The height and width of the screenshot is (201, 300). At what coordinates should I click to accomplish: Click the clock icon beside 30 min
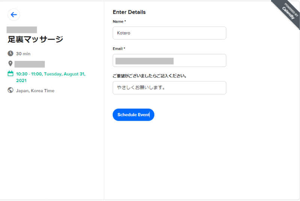tap(10, 54)
